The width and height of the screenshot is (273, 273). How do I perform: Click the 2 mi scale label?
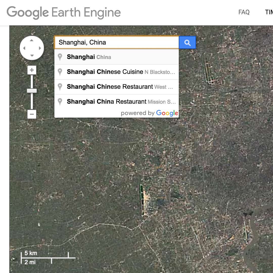click(30, 262)
